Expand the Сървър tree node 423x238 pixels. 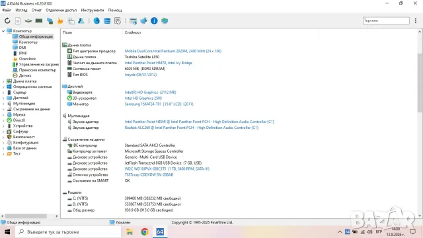3,93
